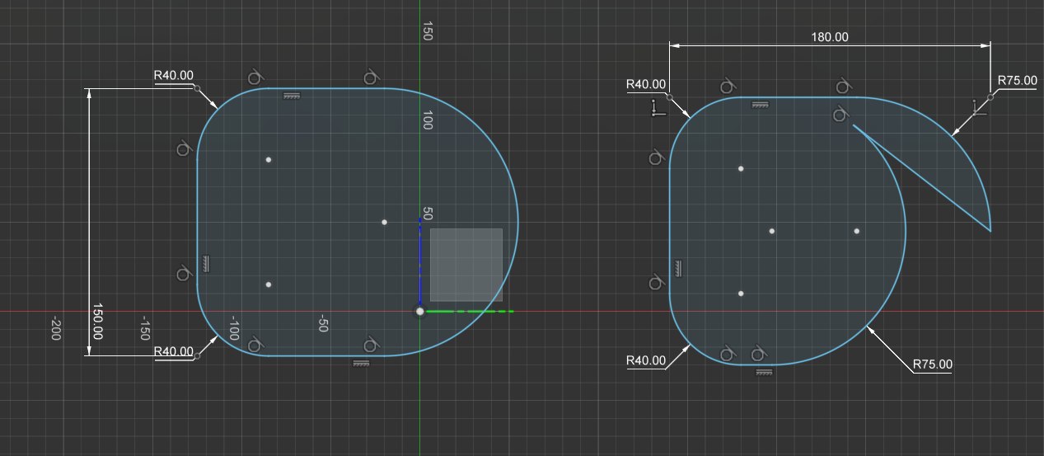
Task: Select the large arc's center point in the left sketch
Action: [x=384, y=222]
